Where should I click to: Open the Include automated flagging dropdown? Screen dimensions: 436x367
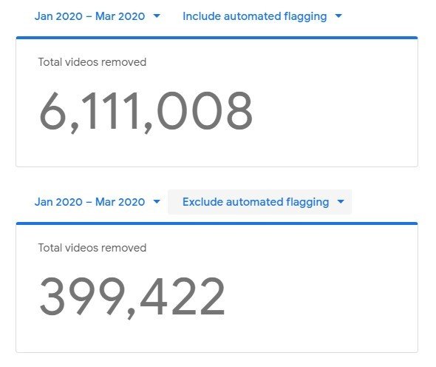click(262, 16)
